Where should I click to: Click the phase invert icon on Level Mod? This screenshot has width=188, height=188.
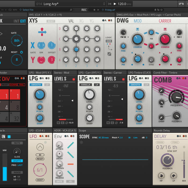[66, 123]
